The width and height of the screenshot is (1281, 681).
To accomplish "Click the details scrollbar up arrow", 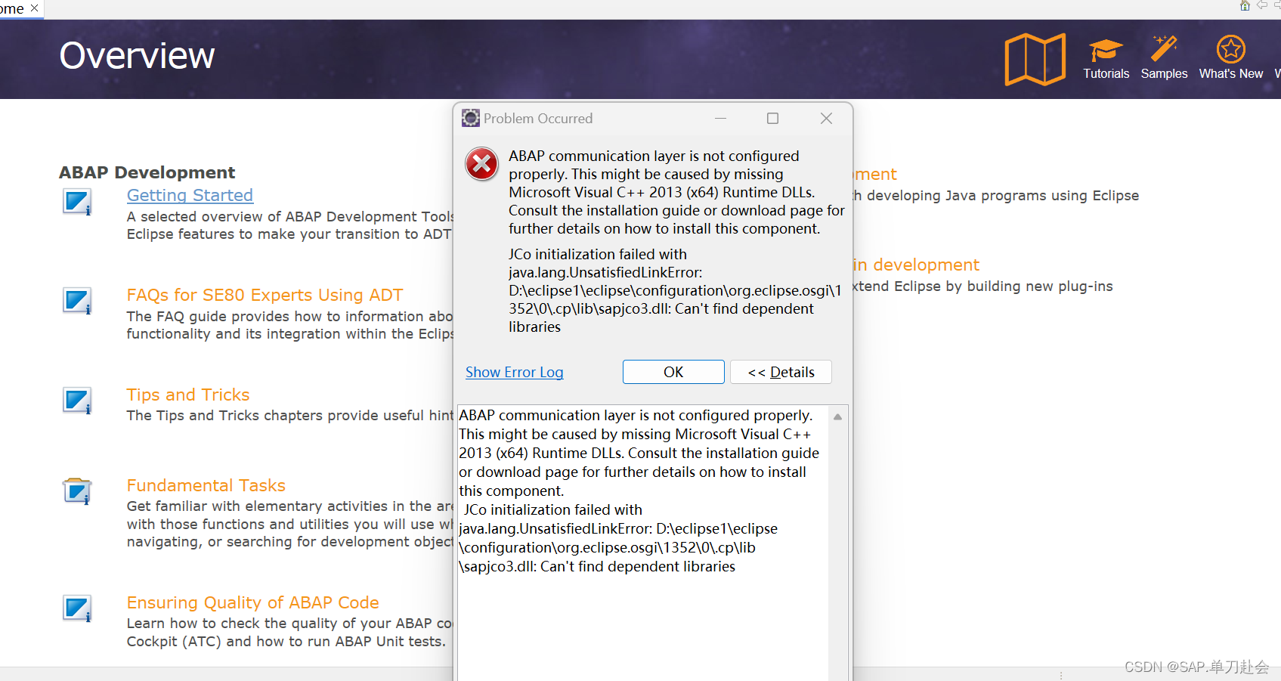I will click(x=837, y=416).
